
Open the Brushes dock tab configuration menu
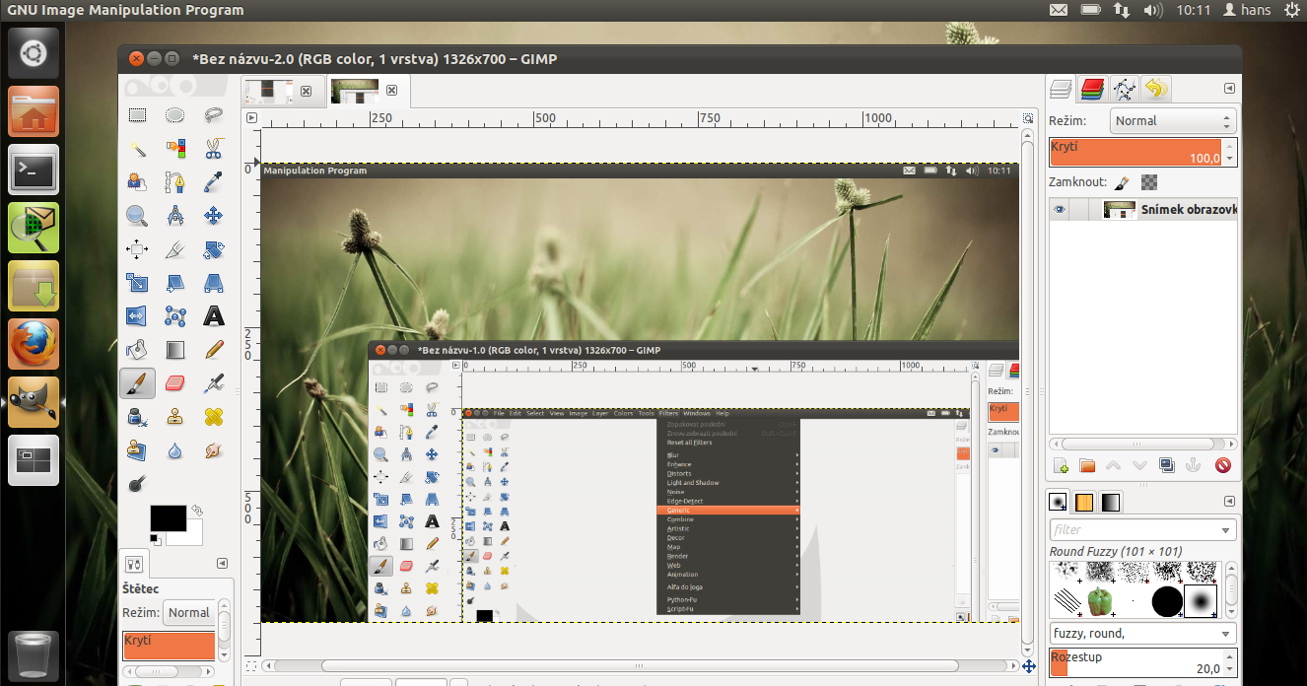pyautogui.click(x=1229, y=502)
